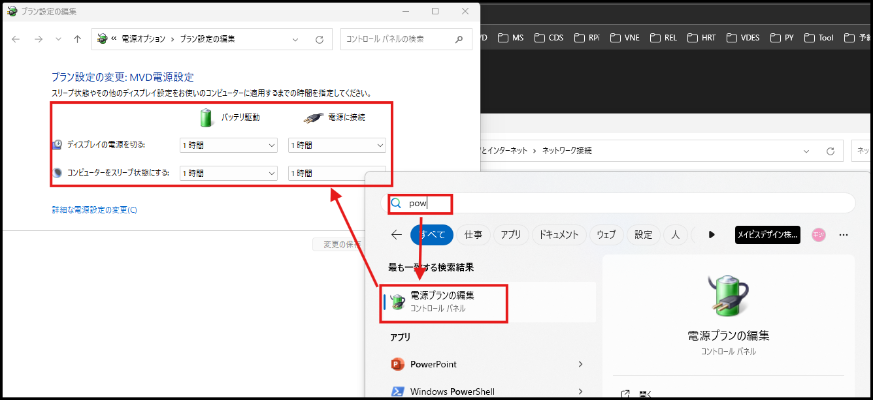Click the pink user account avatar
This screenshot has width=873, height=400.
click(x=818, y=235)
